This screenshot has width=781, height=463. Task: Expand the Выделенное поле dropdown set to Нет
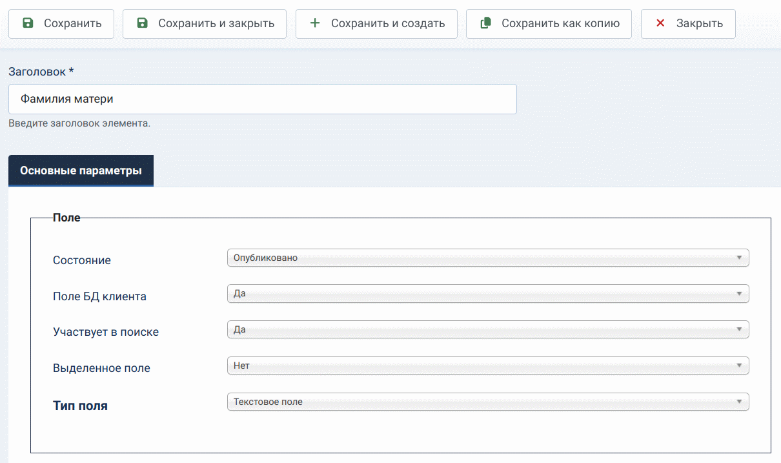point(487,366)
